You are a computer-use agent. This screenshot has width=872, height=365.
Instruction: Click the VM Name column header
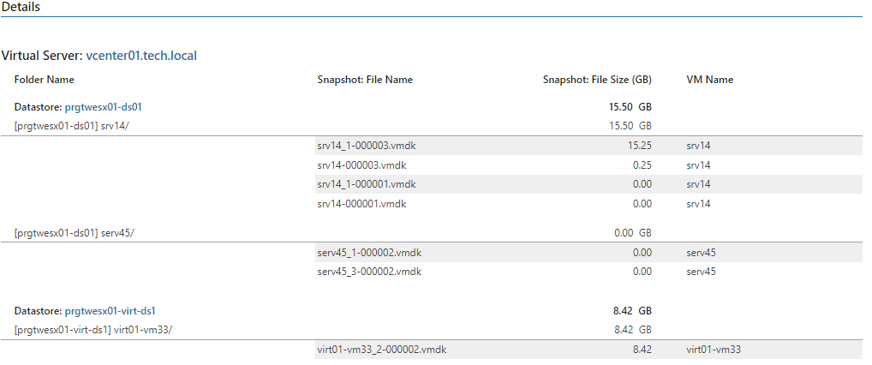tap(709, 80)
